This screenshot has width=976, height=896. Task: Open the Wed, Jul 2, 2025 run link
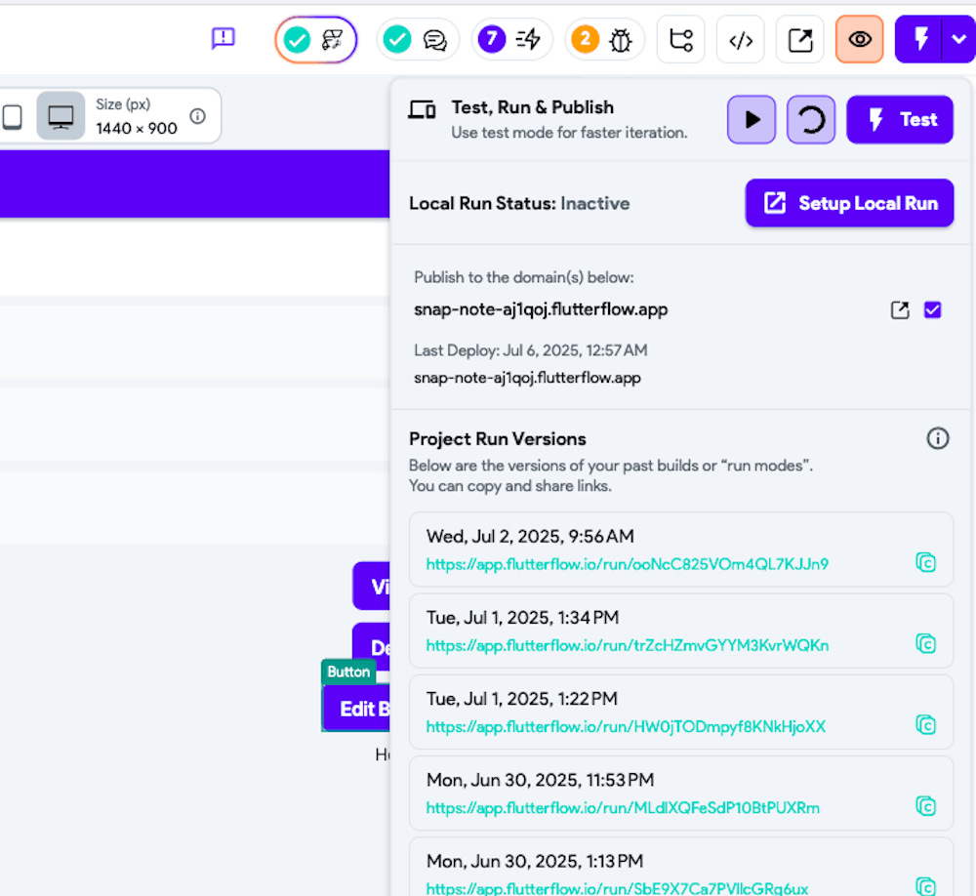[x=627, y=564]
